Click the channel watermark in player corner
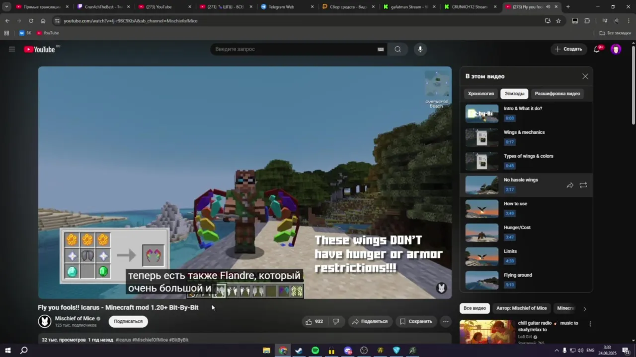The height and width of the screenshot is (357, 636). [x=441, y=288]
